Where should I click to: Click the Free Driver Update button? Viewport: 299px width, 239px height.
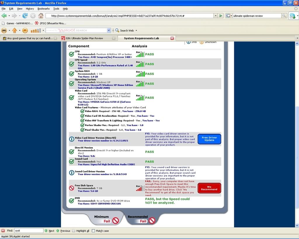click(209, 139)
